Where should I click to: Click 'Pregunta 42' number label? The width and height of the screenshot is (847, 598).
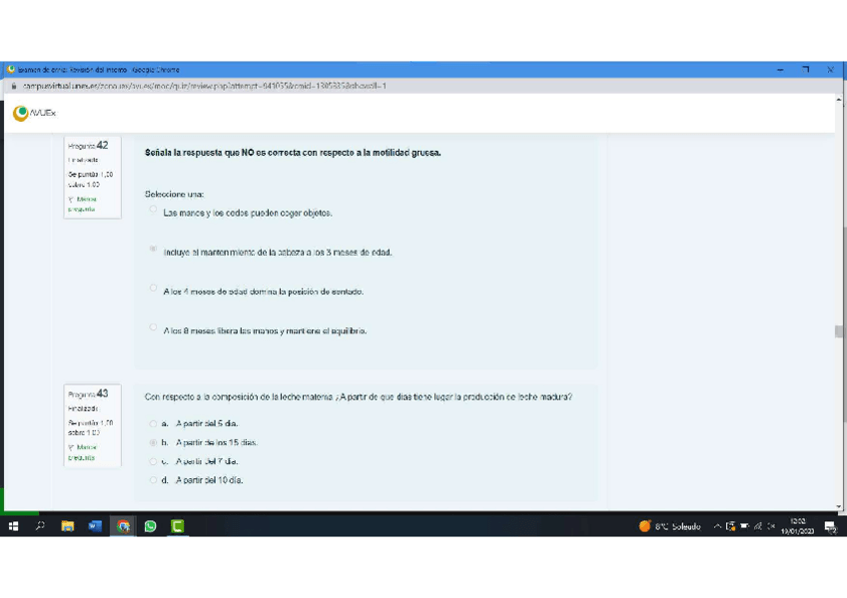pyautogui.click(x=88, y=145)
